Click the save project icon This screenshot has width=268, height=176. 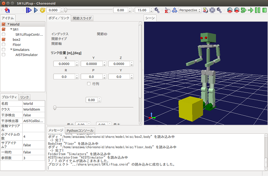tap(7, 10)
